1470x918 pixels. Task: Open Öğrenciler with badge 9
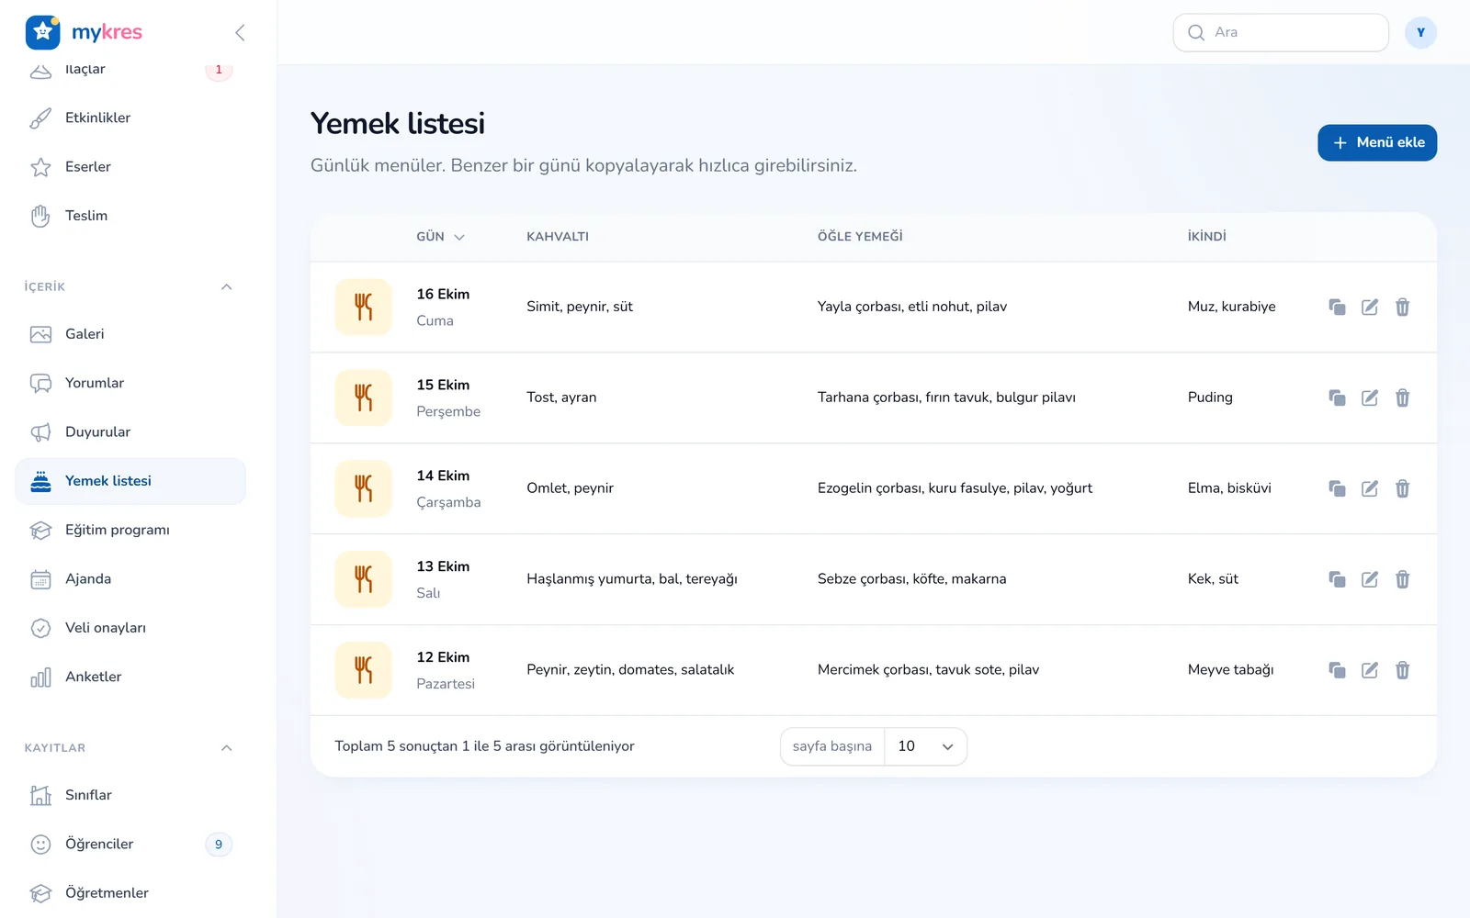pyautogui.click(x=130, y=845)
